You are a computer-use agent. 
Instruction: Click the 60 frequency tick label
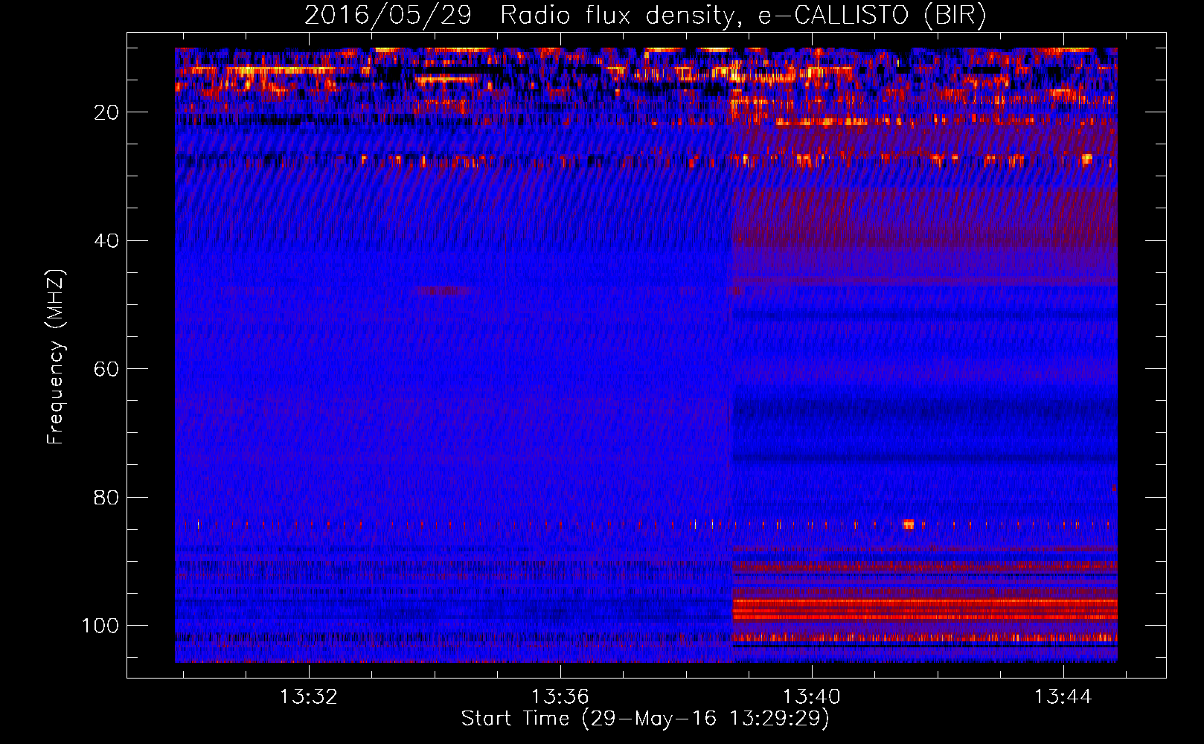(x=106, y=369)
